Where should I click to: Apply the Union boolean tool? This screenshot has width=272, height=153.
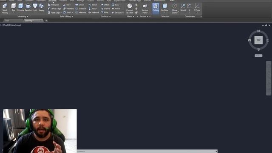click(x=79, y=5)
